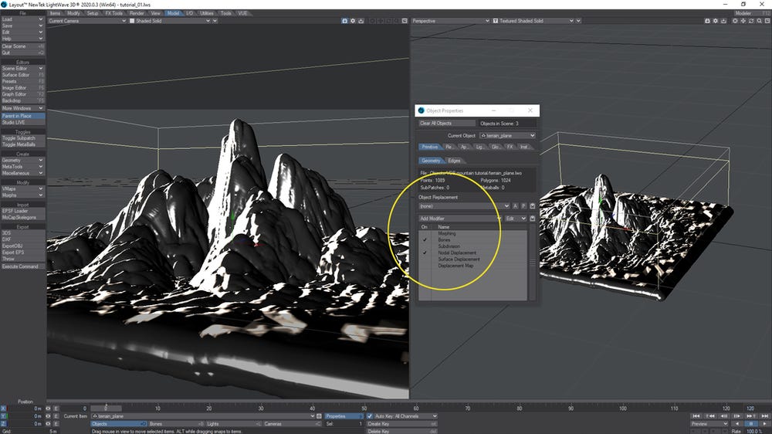Open the Add Modifier dropdown
772x434 pixels.
460,219
